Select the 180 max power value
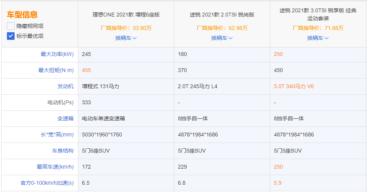The image size is (367, 192). pyautogui.click(x=182, y=54)
